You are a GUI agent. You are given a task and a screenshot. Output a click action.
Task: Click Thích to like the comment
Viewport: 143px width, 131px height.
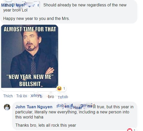tap(8, 96)
